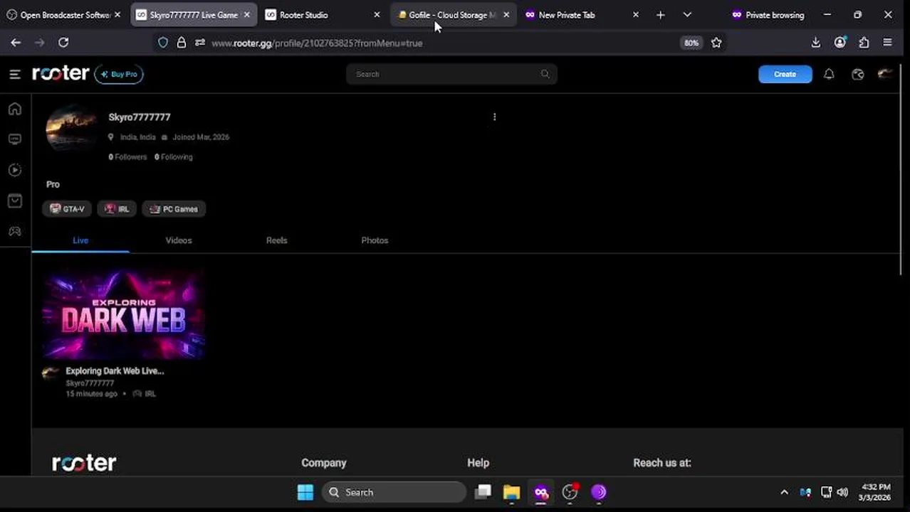Open the clock showing 4:32 PM
910x512 pixels.
tap(876, 492)
